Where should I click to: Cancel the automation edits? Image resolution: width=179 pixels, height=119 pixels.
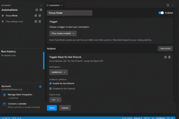pos(65,108)
